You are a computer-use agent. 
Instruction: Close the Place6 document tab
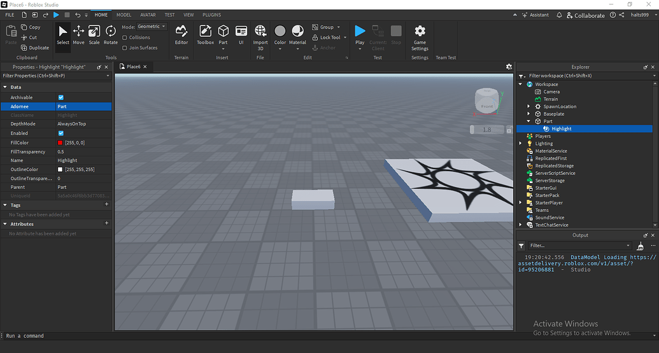point(145,67)
